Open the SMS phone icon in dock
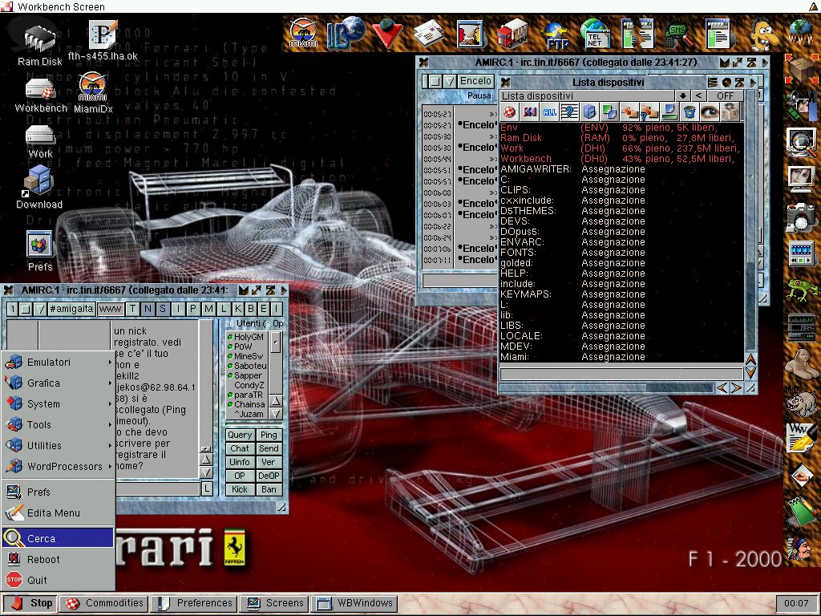Image resolution: width=821 pixels, height=616 pixels. coord(678,34)
